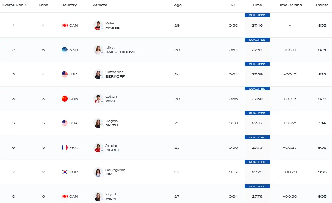Image resolution: width=332 pixels, height=203 pixels.
Task: Click the Canada flag beside Kylie Masse
Action: (65, 25)
